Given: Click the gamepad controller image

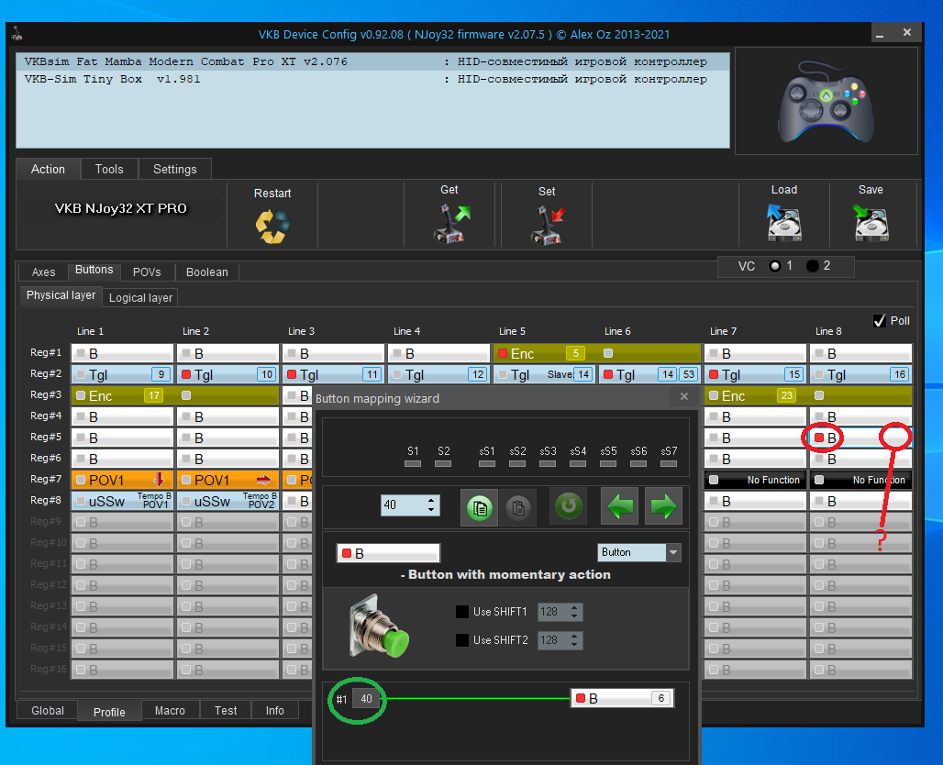Looking at the screenshot, I should (827, 101).
